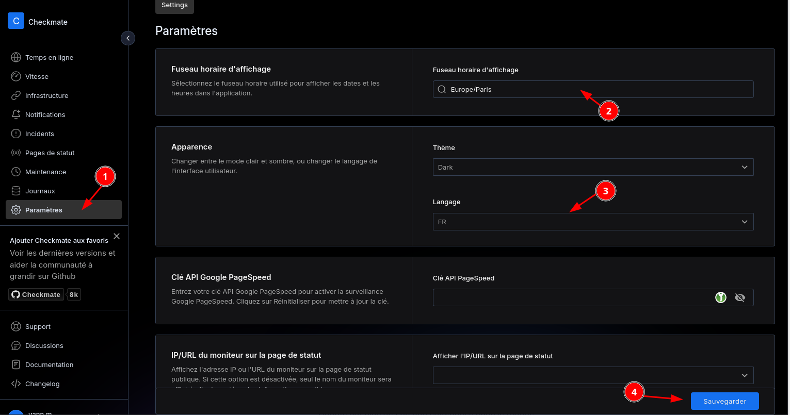Open Incidents alert icon
790x415 pixels.
tap(16, 134)
